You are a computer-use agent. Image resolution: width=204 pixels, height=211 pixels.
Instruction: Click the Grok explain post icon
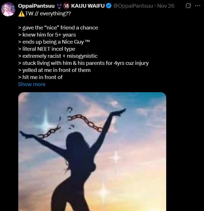point(188,6)
